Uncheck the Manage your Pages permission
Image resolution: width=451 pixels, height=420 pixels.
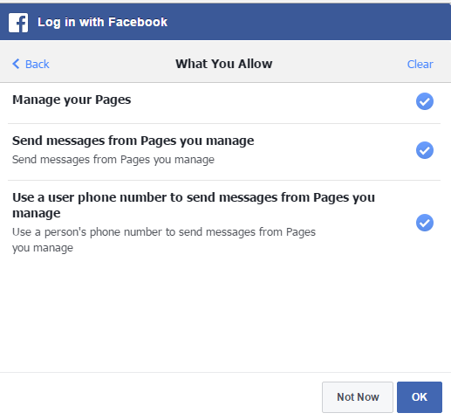tap(425, 101)
